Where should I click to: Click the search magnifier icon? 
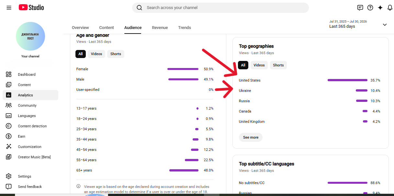[140, 8]
